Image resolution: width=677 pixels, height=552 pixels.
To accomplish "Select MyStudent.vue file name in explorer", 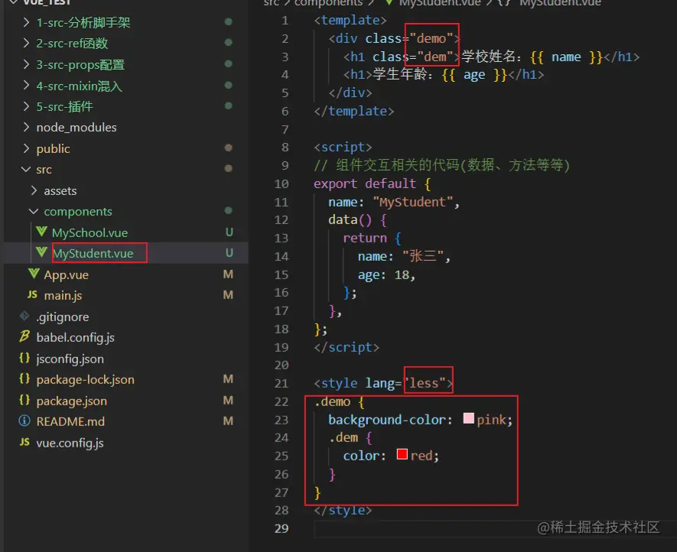I will click(93, 253).
